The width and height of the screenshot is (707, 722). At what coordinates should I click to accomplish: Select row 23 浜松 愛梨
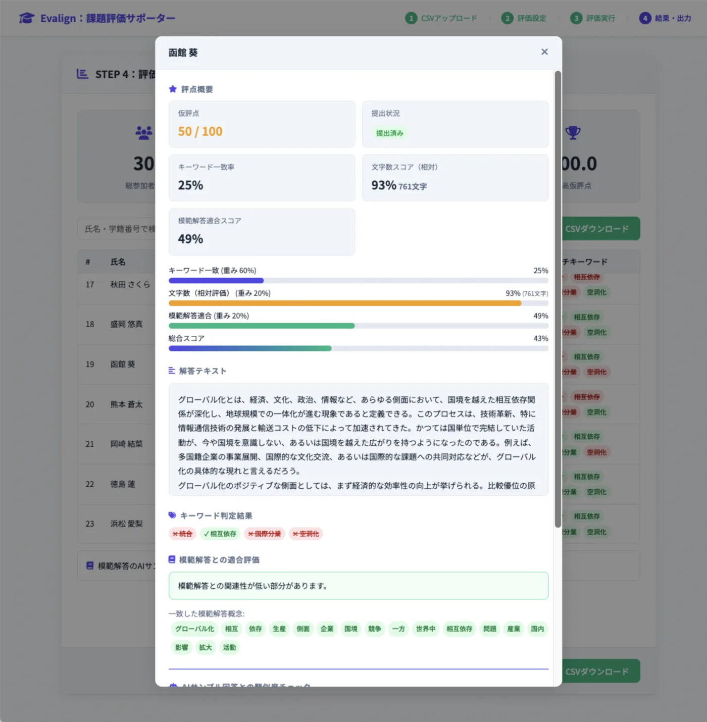pyautogui.click(x=116, y=524)
